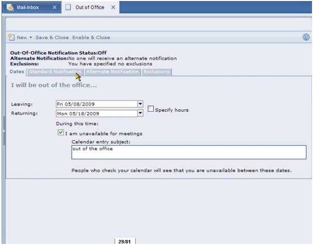Click the 'Calendar entry subject:' label

(x=101, y=142)
